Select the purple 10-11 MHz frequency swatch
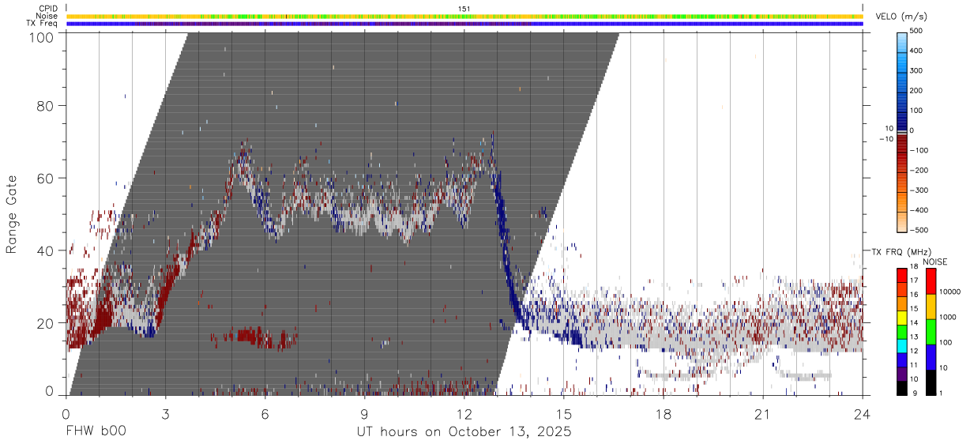The height and width of the screenshot is (448, 970). coord(902,372)
